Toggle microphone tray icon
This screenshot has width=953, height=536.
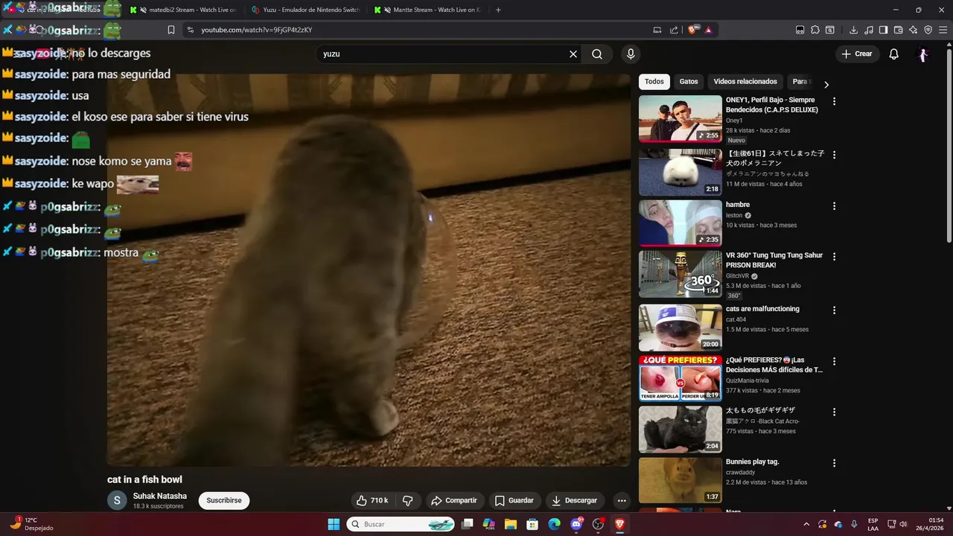[854, 524]
